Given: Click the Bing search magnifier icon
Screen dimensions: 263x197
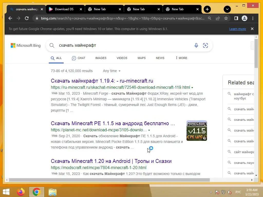Looking at the screenshot, I should click(x=52, y=45).
